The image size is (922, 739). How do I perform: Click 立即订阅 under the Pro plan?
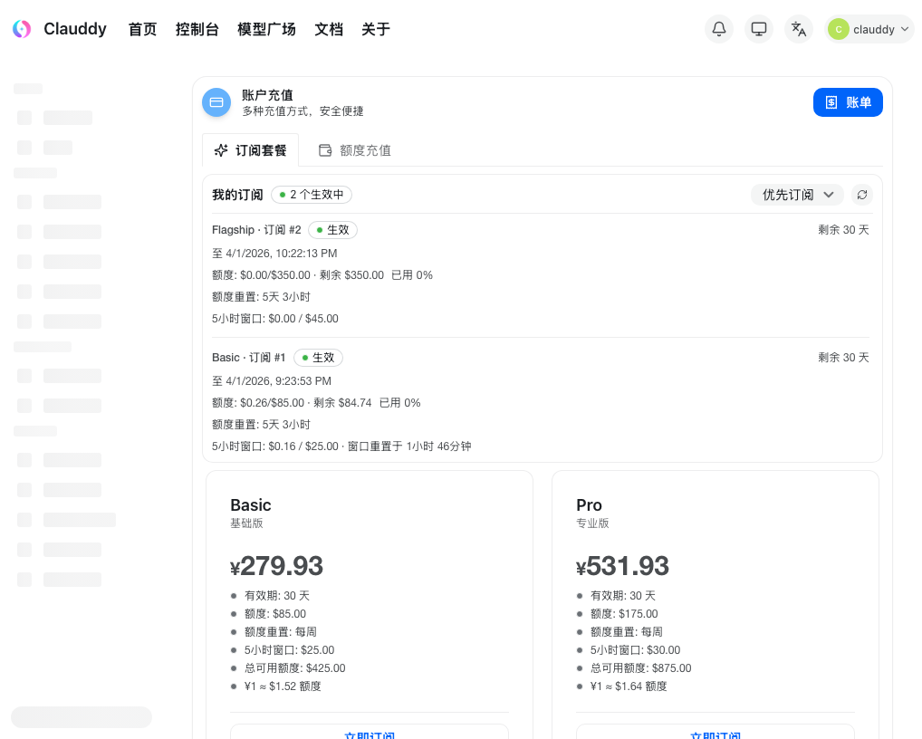716,734
